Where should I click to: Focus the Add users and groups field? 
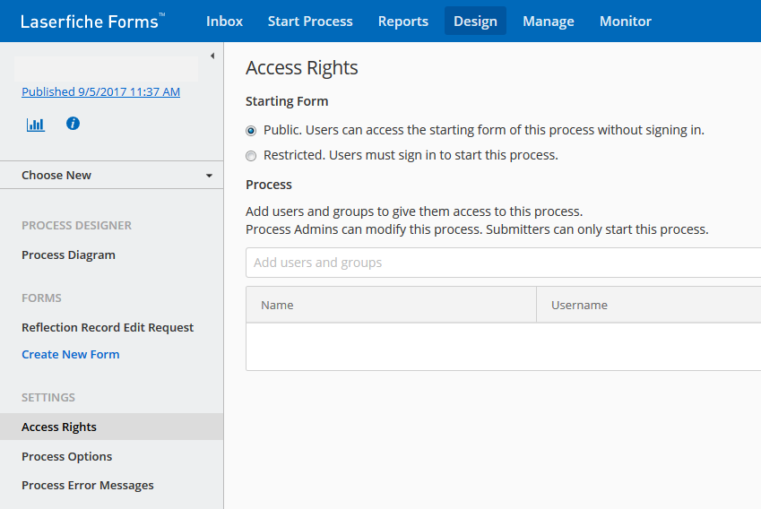click(503, 263)
